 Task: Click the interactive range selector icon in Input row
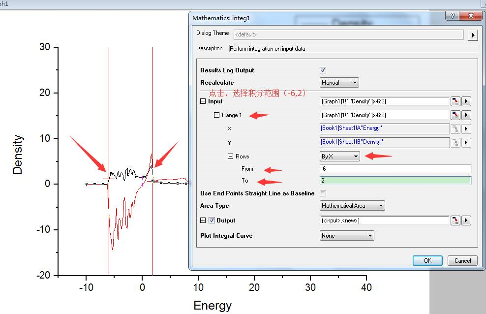[456, 101]
